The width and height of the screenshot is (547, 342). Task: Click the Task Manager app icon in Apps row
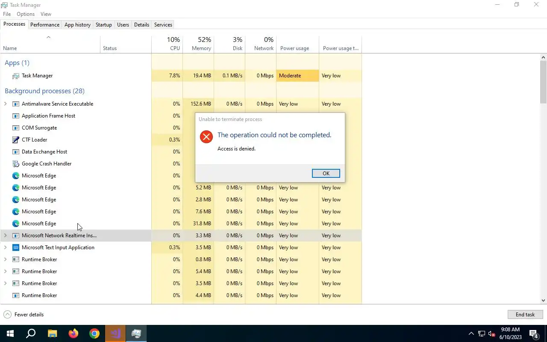tap(16, 76)
